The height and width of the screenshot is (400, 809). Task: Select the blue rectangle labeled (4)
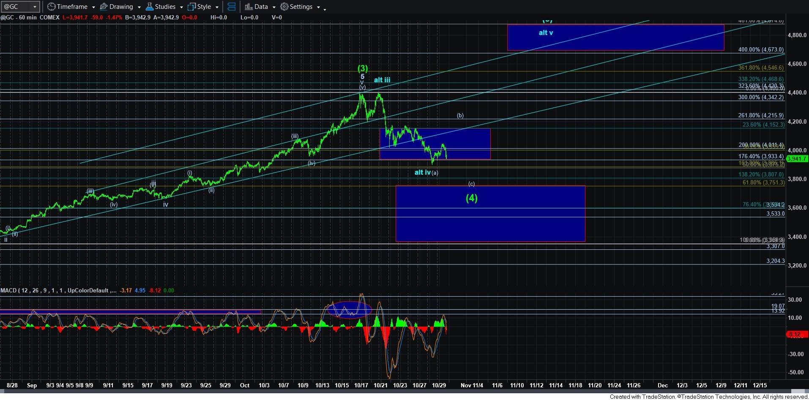[490, 224]
